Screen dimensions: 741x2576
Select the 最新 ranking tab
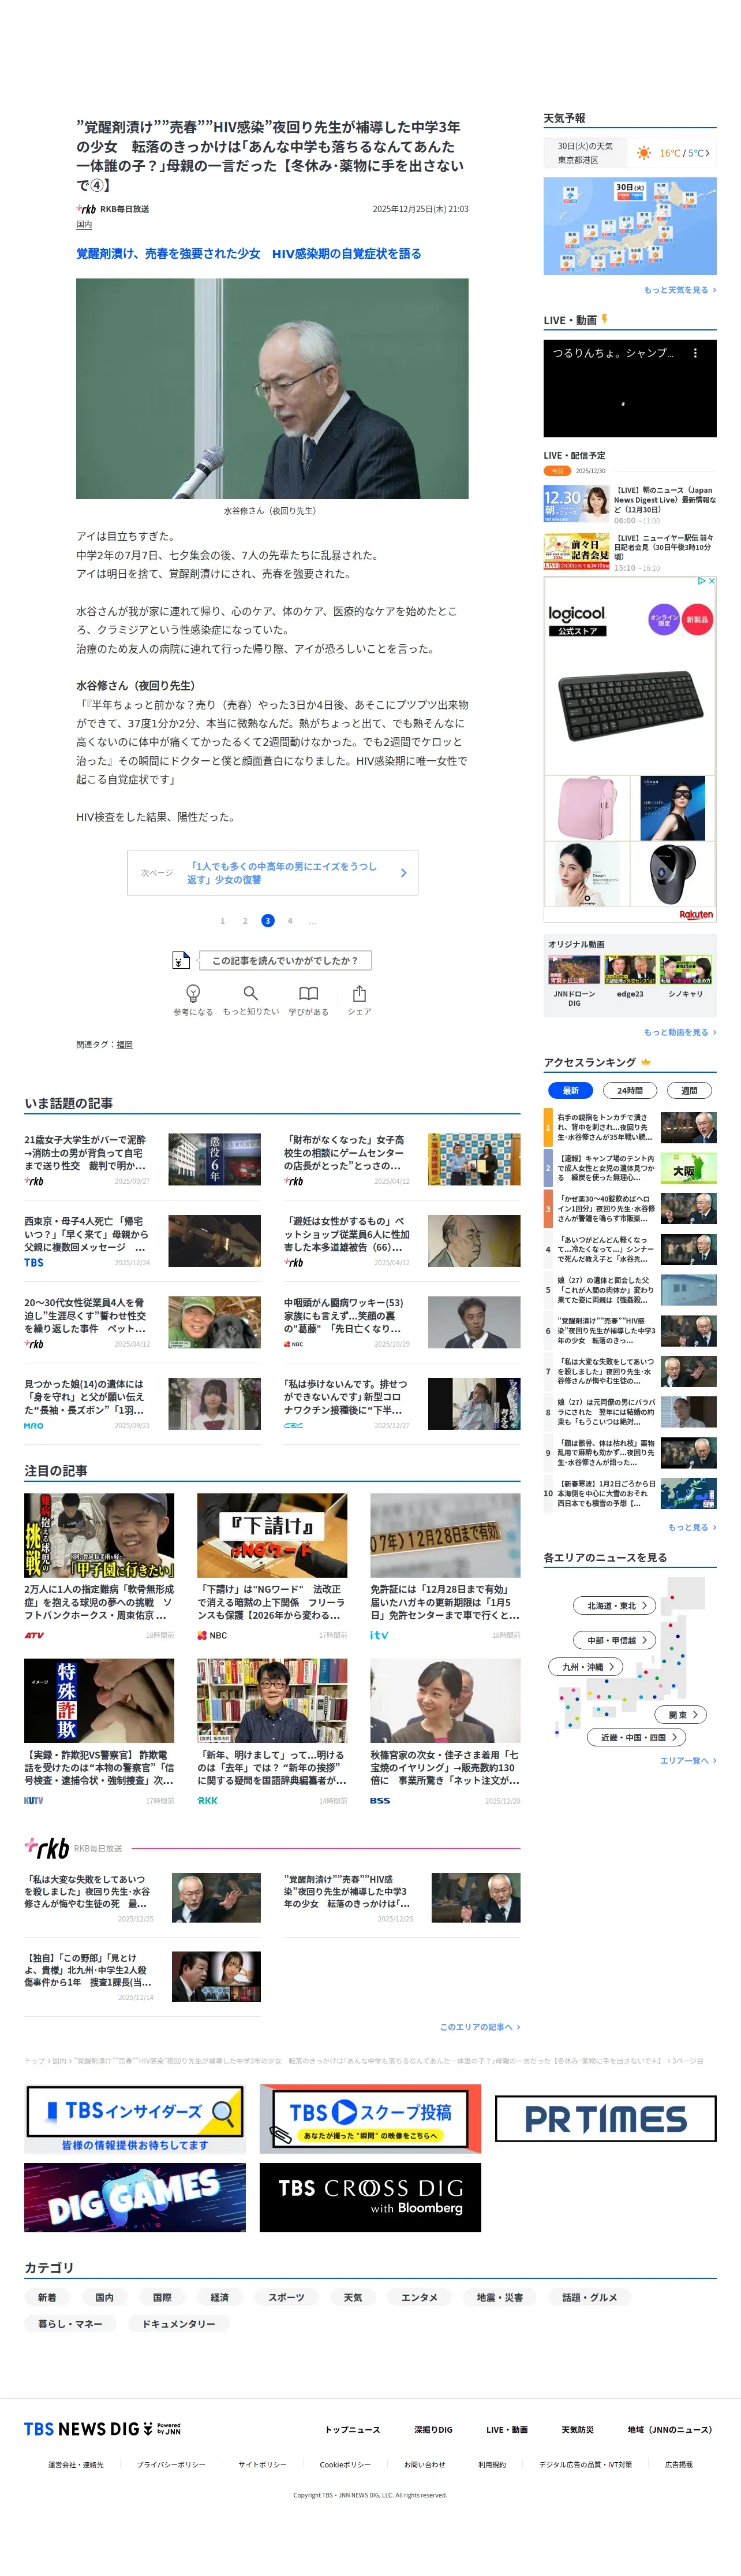(570, 1090)
